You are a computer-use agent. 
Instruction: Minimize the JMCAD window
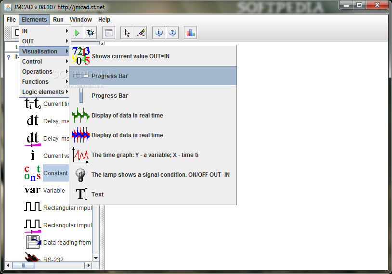point(346,5)
